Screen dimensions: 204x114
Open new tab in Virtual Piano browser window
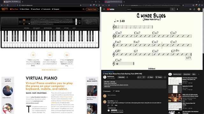pos(22,2)
